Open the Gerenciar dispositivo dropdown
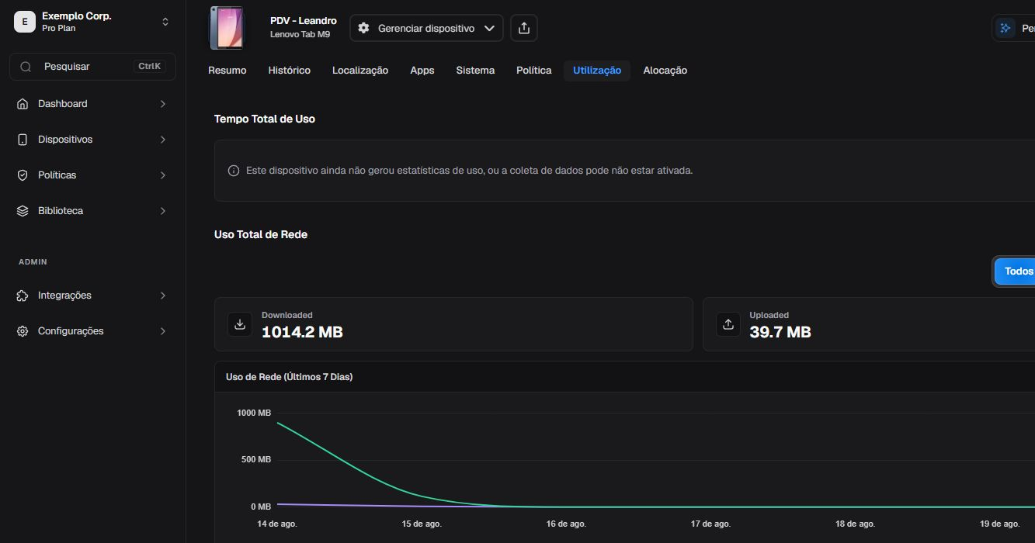This screenshot has width=1035, height=543. (x=426, y=28)
